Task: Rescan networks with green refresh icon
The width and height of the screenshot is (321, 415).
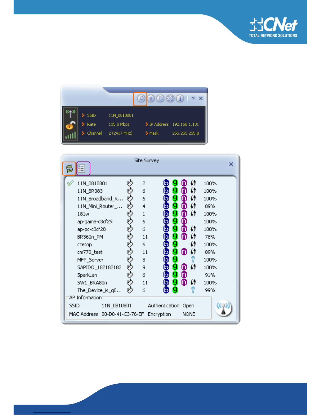Action: (69, 169)
